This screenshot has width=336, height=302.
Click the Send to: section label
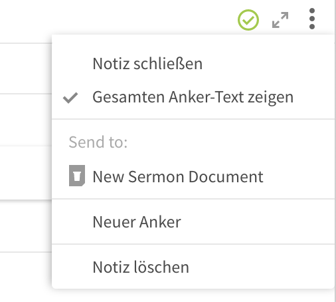pyautogui.click(x=98, y=142)
